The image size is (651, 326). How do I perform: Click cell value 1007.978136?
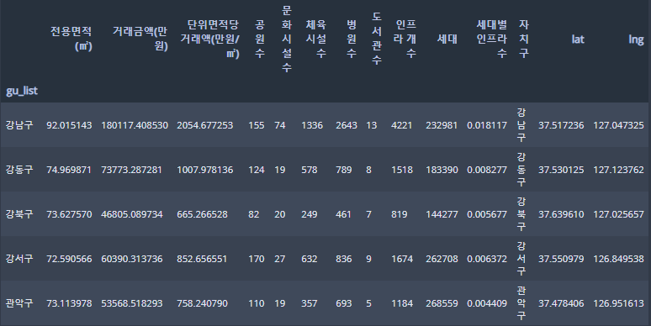pyautogui.click(x=205, y=170)
